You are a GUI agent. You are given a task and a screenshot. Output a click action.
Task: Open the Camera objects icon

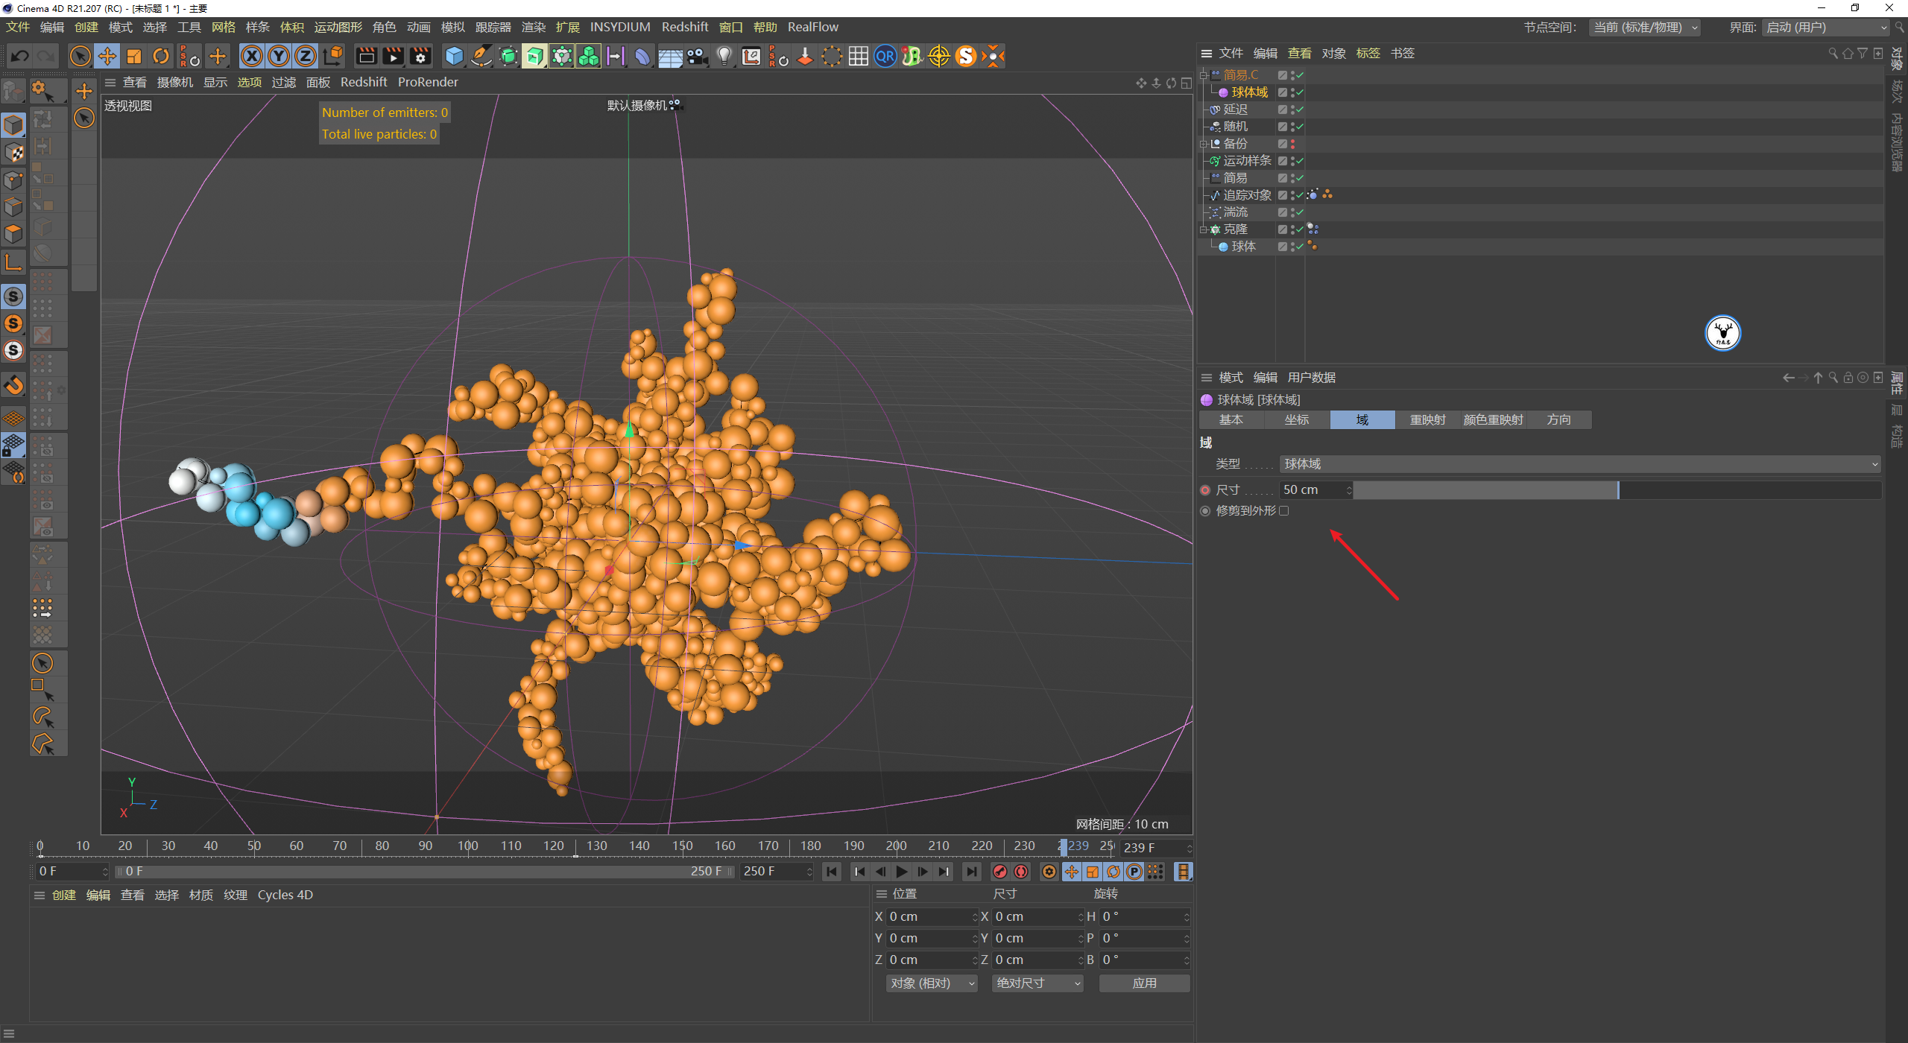coord(697,56)
